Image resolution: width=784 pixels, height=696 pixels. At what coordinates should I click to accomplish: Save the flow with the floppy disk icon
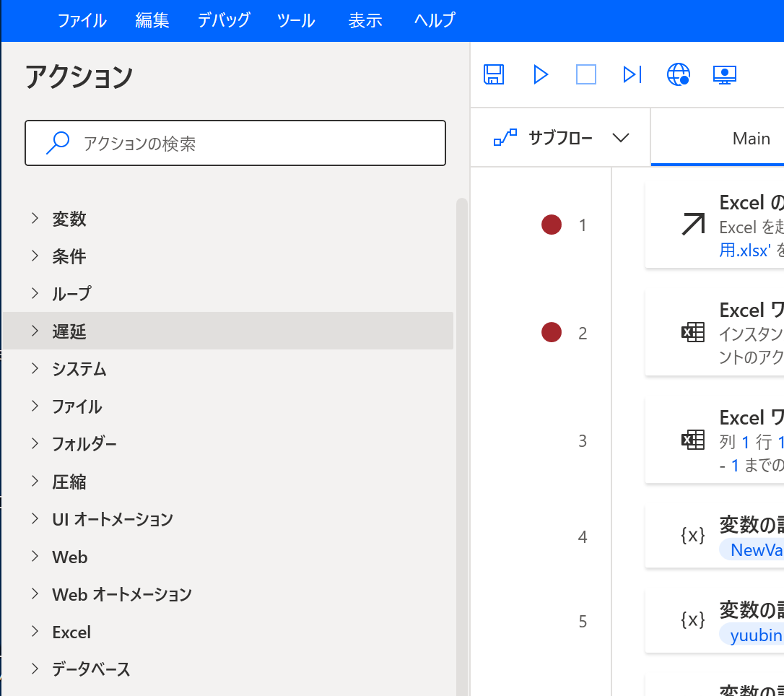[x=494, y=74]
